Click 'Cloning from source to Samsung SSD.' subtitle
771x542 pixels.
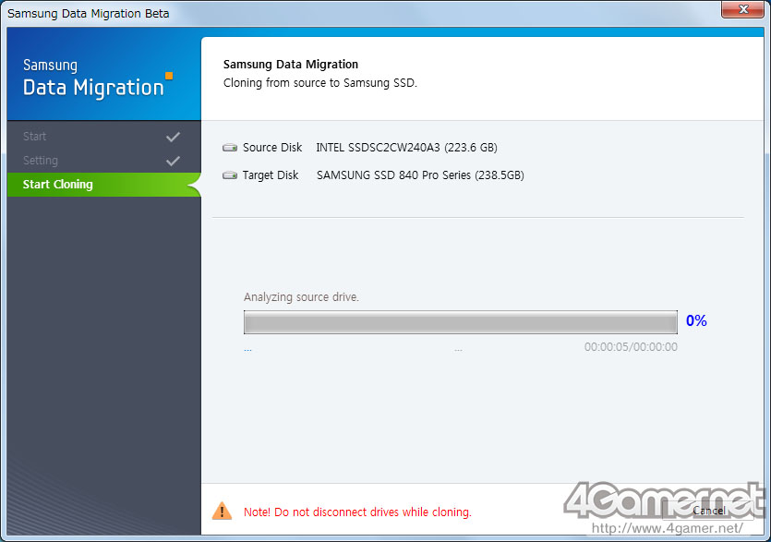coord(320,82)
